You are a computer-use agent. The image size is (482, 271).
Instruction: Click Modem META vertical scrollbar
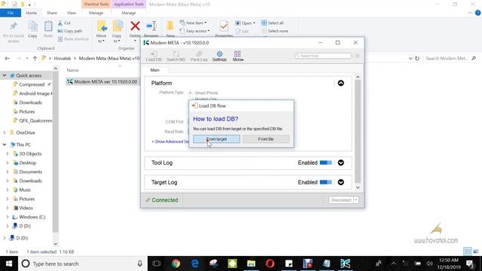pyautogui.click(x=358, y=132)
